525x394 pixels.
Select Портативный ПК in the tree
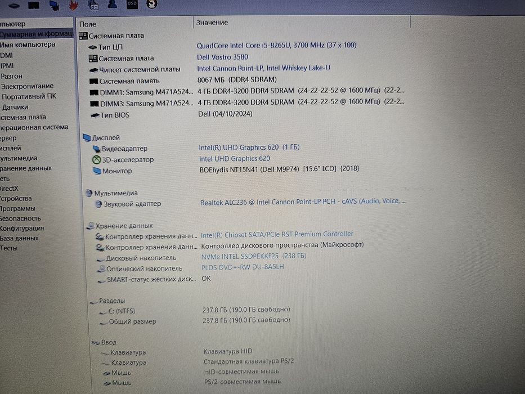(29, 96)
